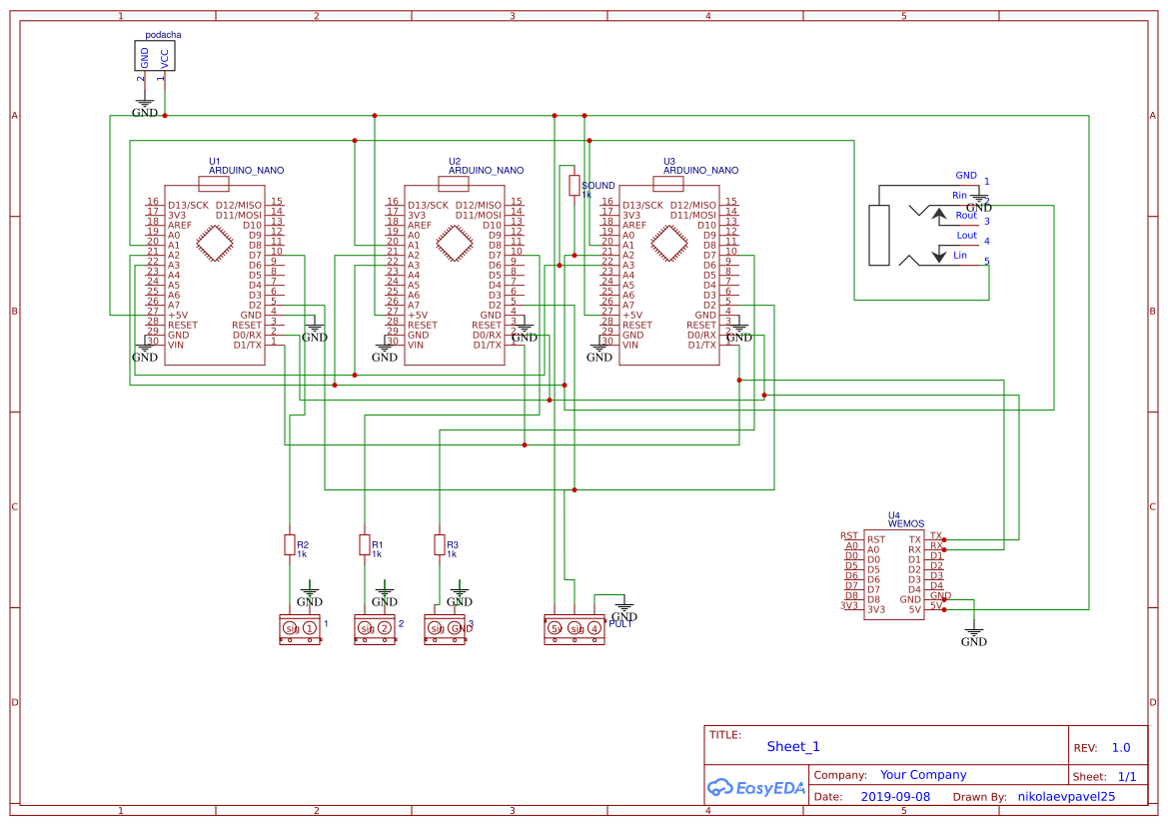Image resolution: width=1168 pixels, height=826 pixels.
Task: Select the U2 ARDUINO_NANO label
Action: 486,166
